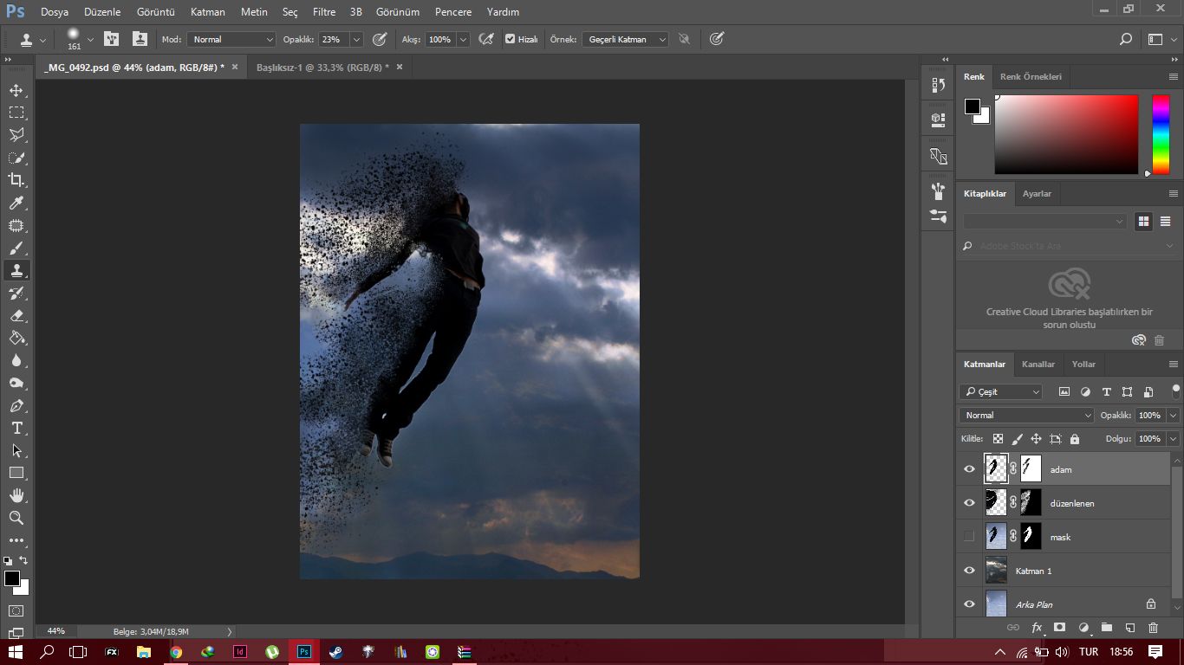The image size is (1184, 665).
Task: Open the Örnek Geçerli Katman dropdown
Action: [x=625, y=39]
